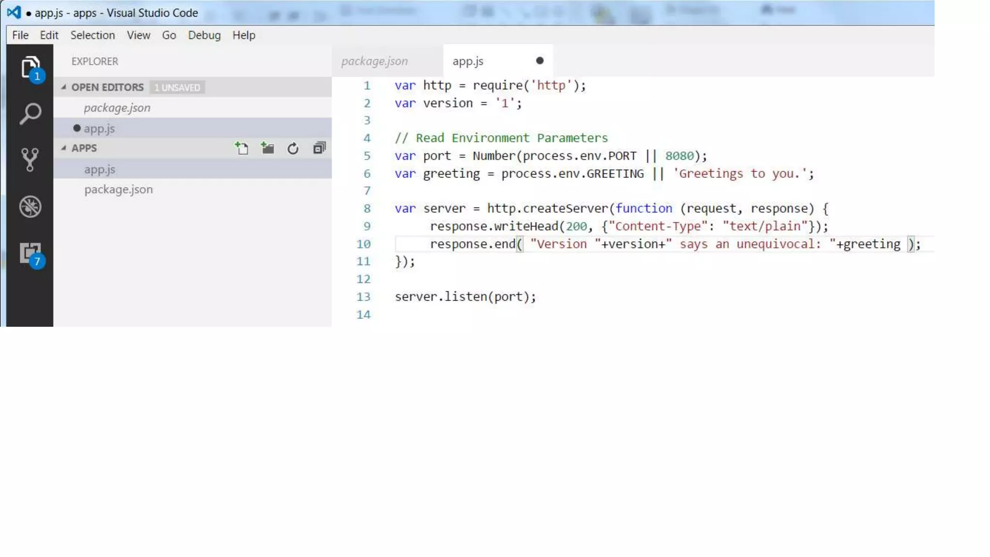Click the New Folder icon in APPS
This screenshot has width=990, height=557.
click(x=267, y=148)
